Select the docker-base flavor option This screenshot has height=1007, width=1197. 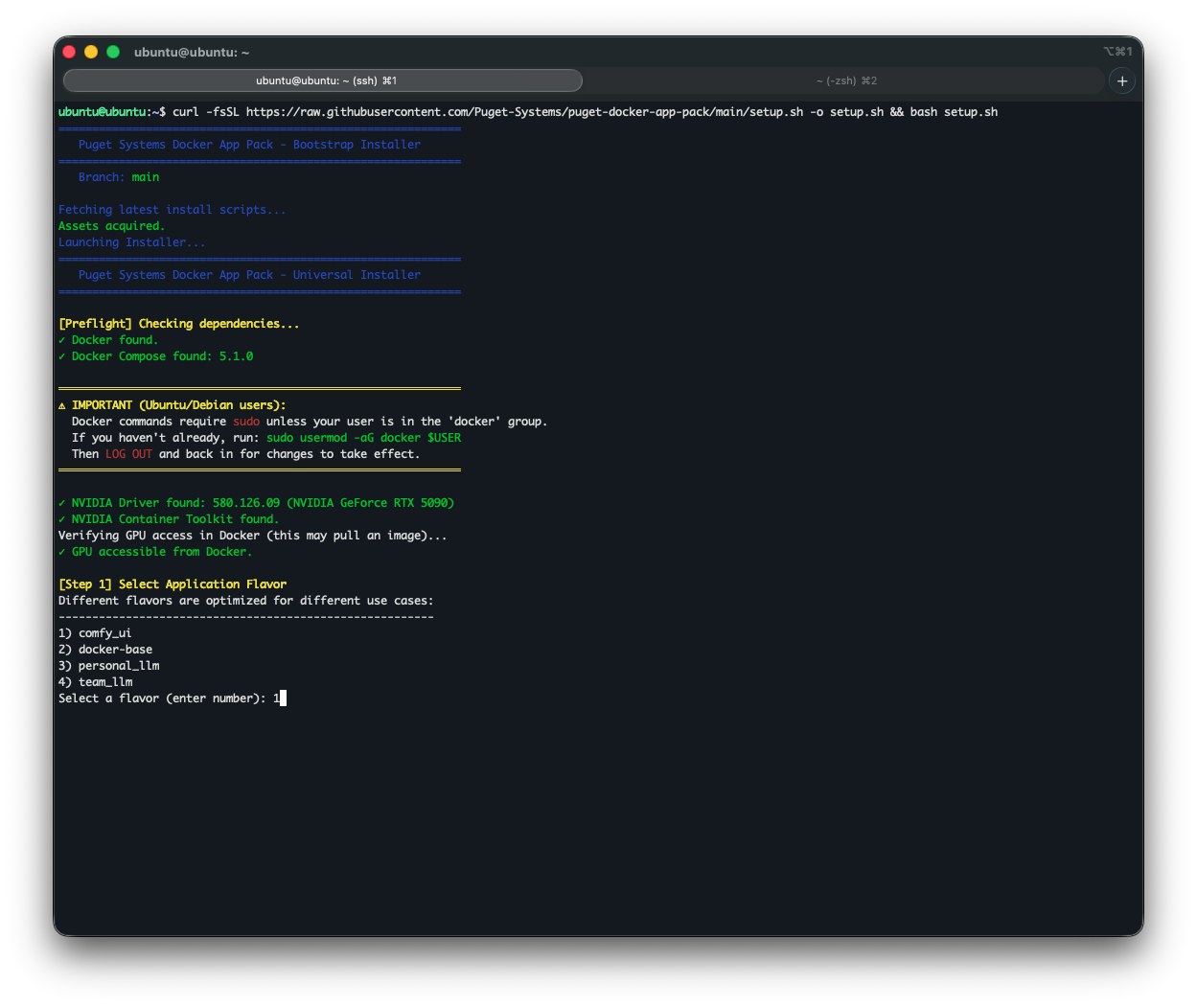point(100,649)
